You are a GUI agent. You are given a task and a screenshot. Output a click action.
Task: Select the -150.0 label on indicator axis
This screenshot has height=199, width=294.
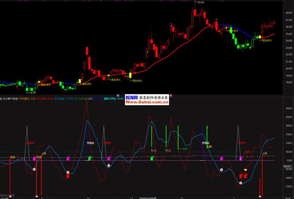coord(288,186)
